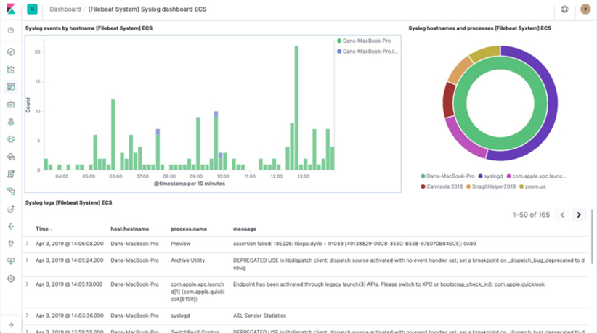Go to next page of logs
The height and width of the screenshot is (333, 597).
coord(579,215)
